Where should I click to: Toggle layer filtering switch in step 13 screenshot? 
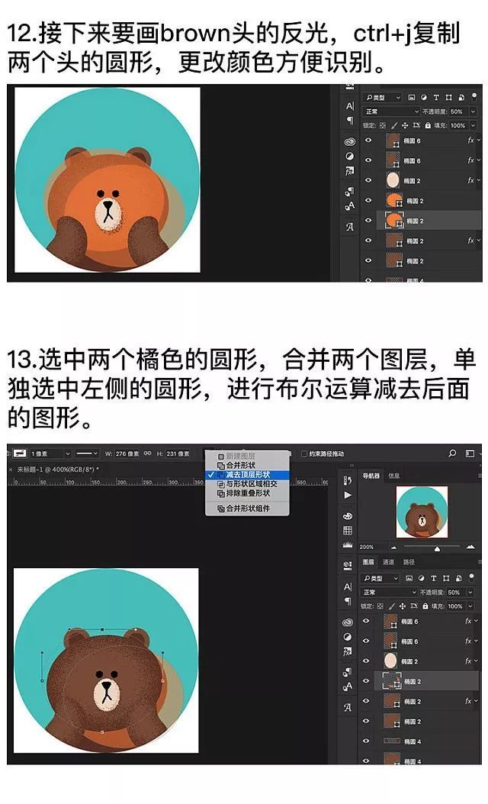pos(471,577)
